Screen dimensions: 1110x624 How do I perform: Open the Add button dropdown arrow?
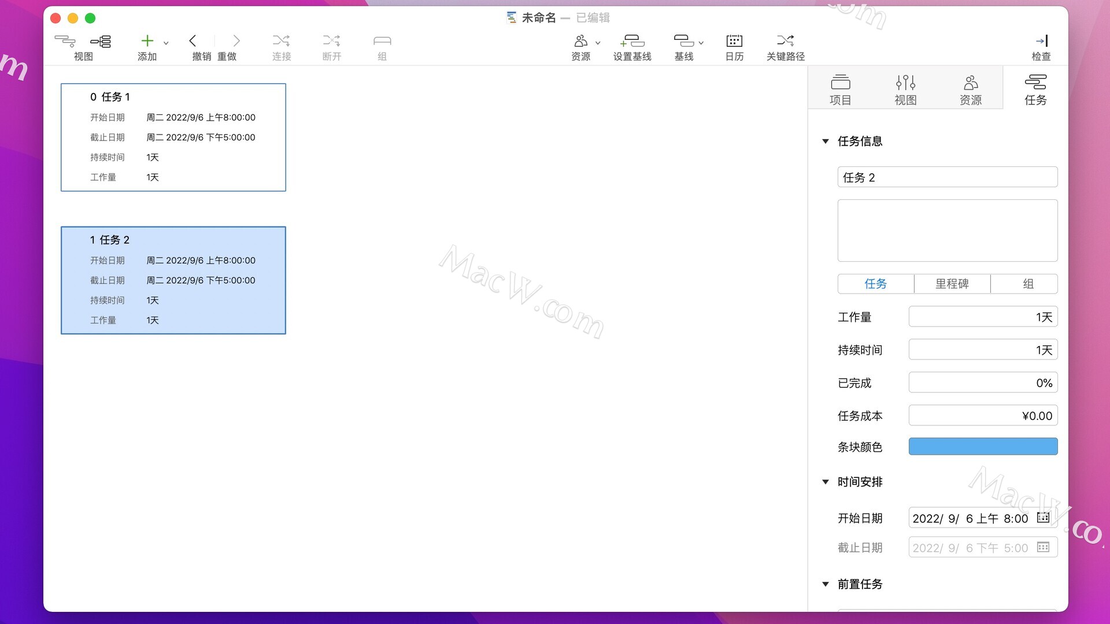click(x=166, y=43)
